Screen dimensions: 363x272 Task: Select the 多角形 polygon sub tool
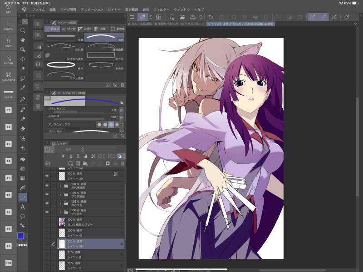point(105,66)
